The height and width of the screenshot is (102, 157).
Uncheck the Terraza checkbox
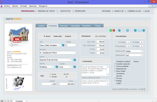tap(115, 78)
